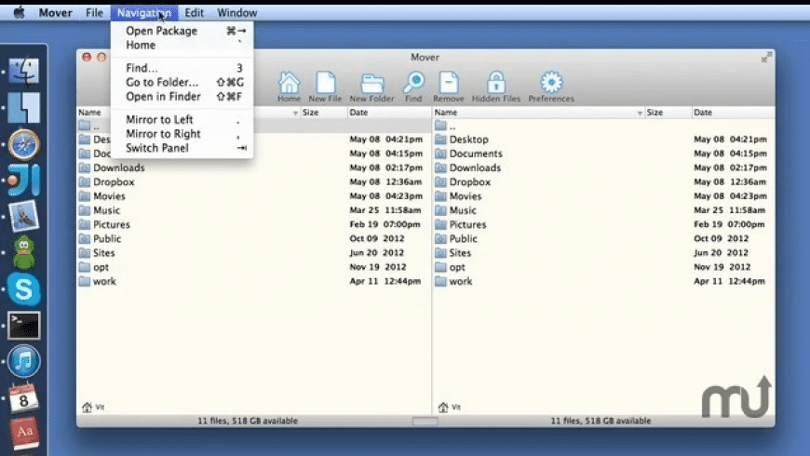Sort left panel by Size column
This screenshot has height=456, width=810.
[323, 112]
